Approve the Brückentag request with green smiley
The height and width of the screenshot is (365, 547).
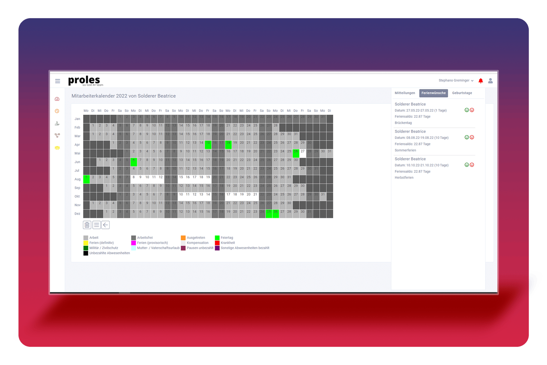tap(466, 110)
